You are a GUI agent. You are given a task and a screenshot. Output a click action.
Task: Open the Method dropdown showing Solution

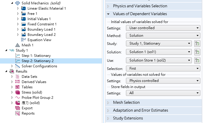coord(163,36)
